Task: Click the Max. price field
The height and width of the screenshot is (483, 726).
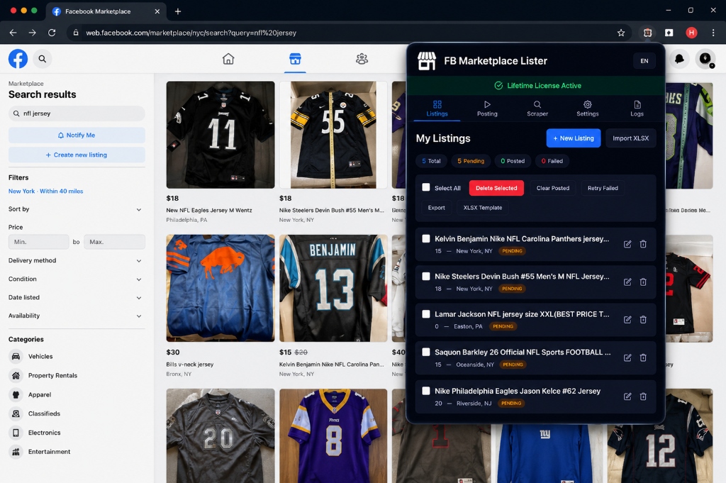Action: (114, 242)
